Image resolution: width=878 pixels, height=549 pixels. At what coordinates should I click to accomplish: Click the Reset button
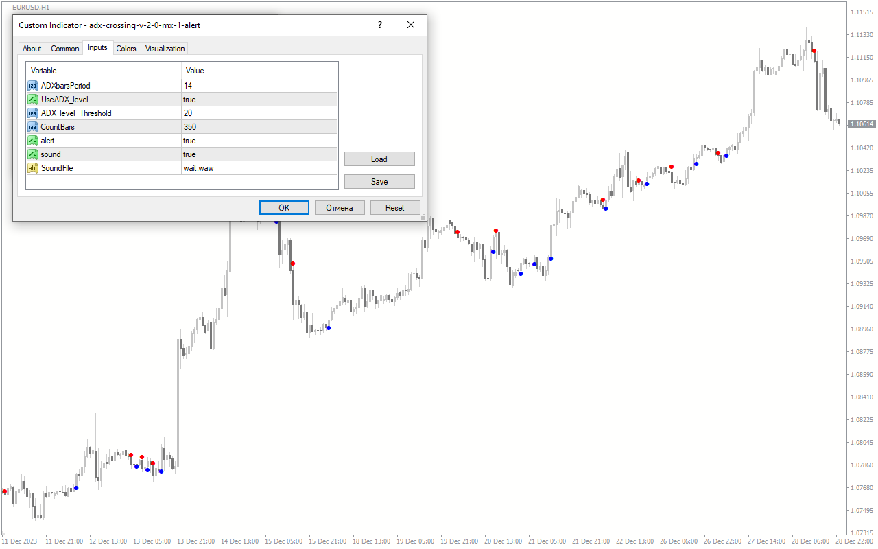coord(395,208)
